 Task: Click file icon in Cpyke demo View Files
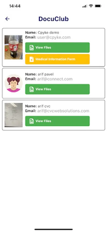(32, 47)
